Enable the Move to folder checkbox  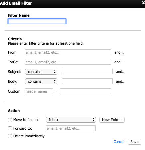point(10,120)
